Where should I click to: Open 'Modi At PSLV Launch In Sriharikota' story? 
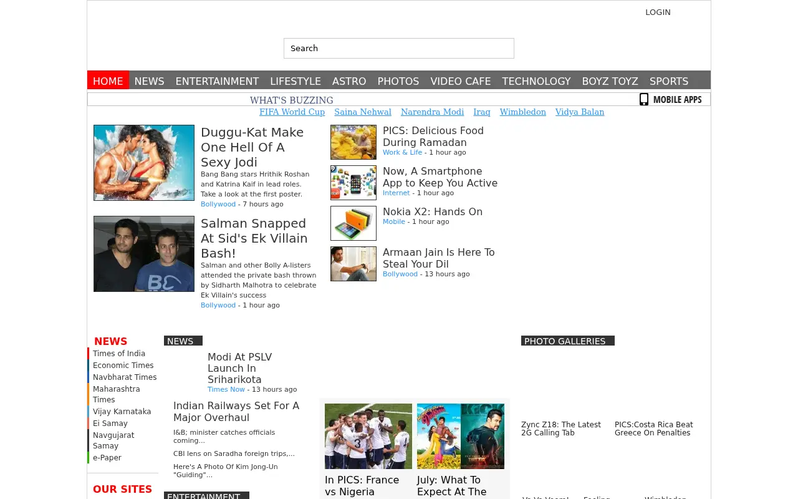(x=240, y=368)
